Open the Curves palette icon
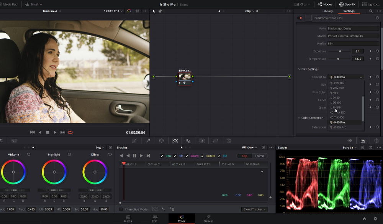 click(x=134, y=141)
